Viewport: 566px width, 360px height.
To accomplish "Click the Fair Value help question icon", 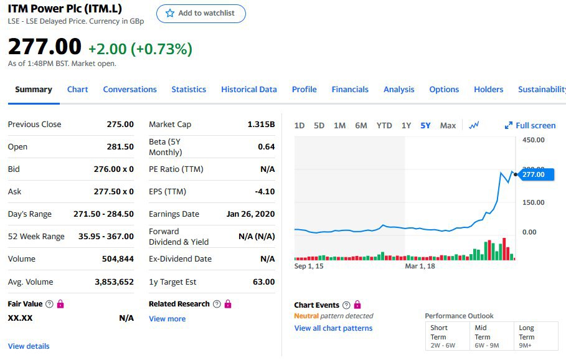I will [49, 304].
